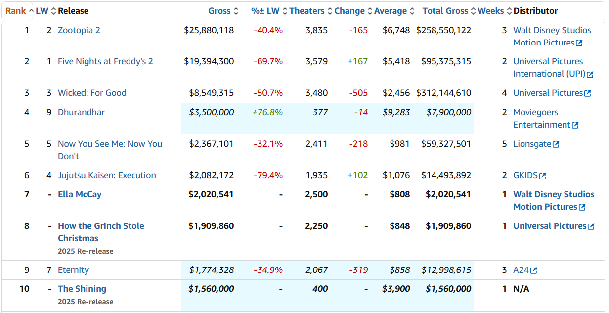Click external link icon beside Universal Pictures International (UPI)
This screenshot has width=609, height=313.
tap(590, 74)
